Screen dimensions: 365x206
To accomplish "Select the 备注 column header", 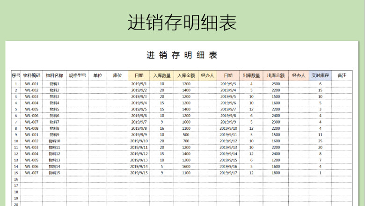I will click(342, 75).
